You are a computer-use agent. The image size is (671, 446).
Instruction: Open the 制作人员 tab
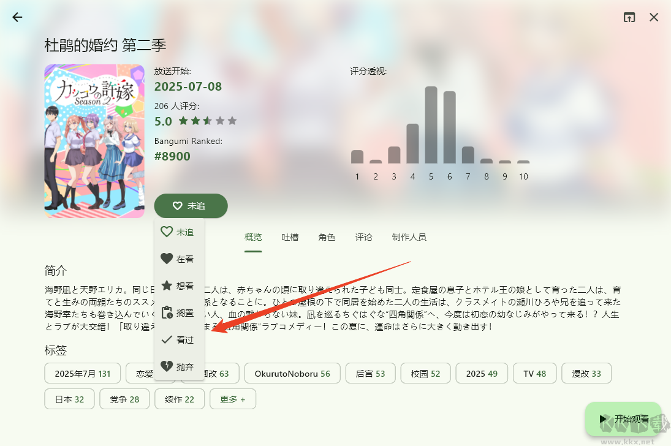409,237
